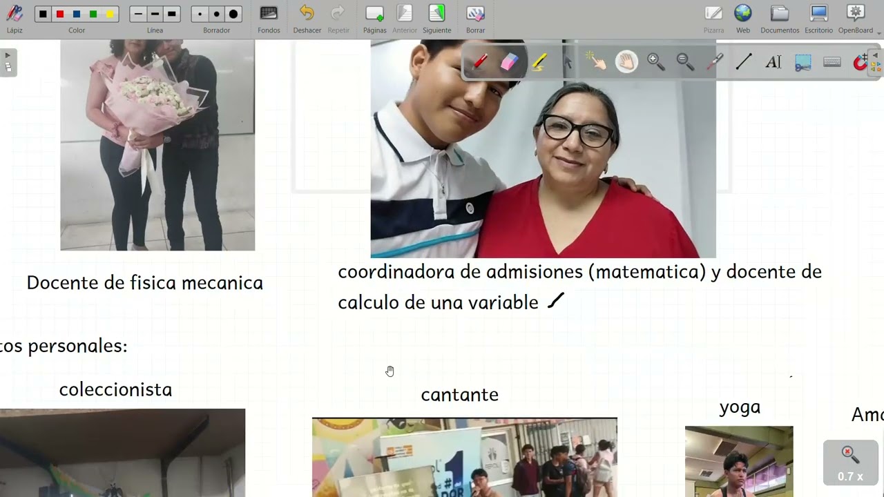Show the Escritorio desktop mode
The image size is (884, 497).
818,18
